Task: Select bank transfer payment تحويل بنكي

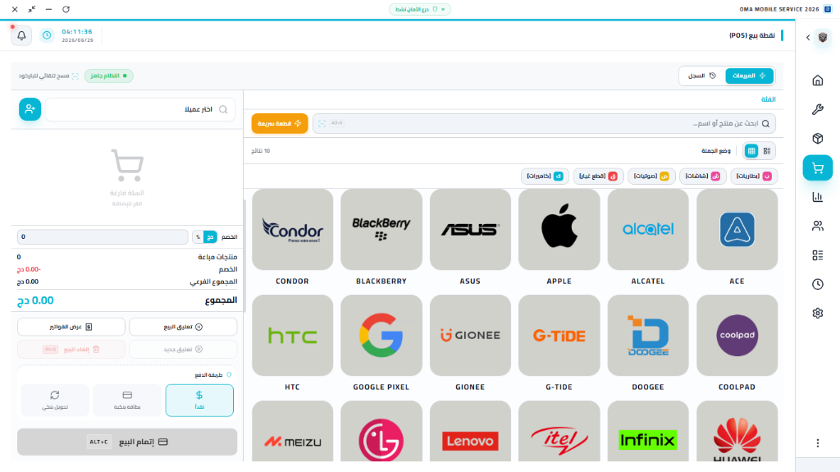Action: pos(55,400)
